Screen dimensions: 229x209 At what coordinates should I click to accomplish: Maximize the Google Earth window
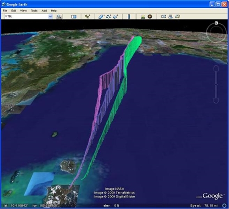point(218,4)
